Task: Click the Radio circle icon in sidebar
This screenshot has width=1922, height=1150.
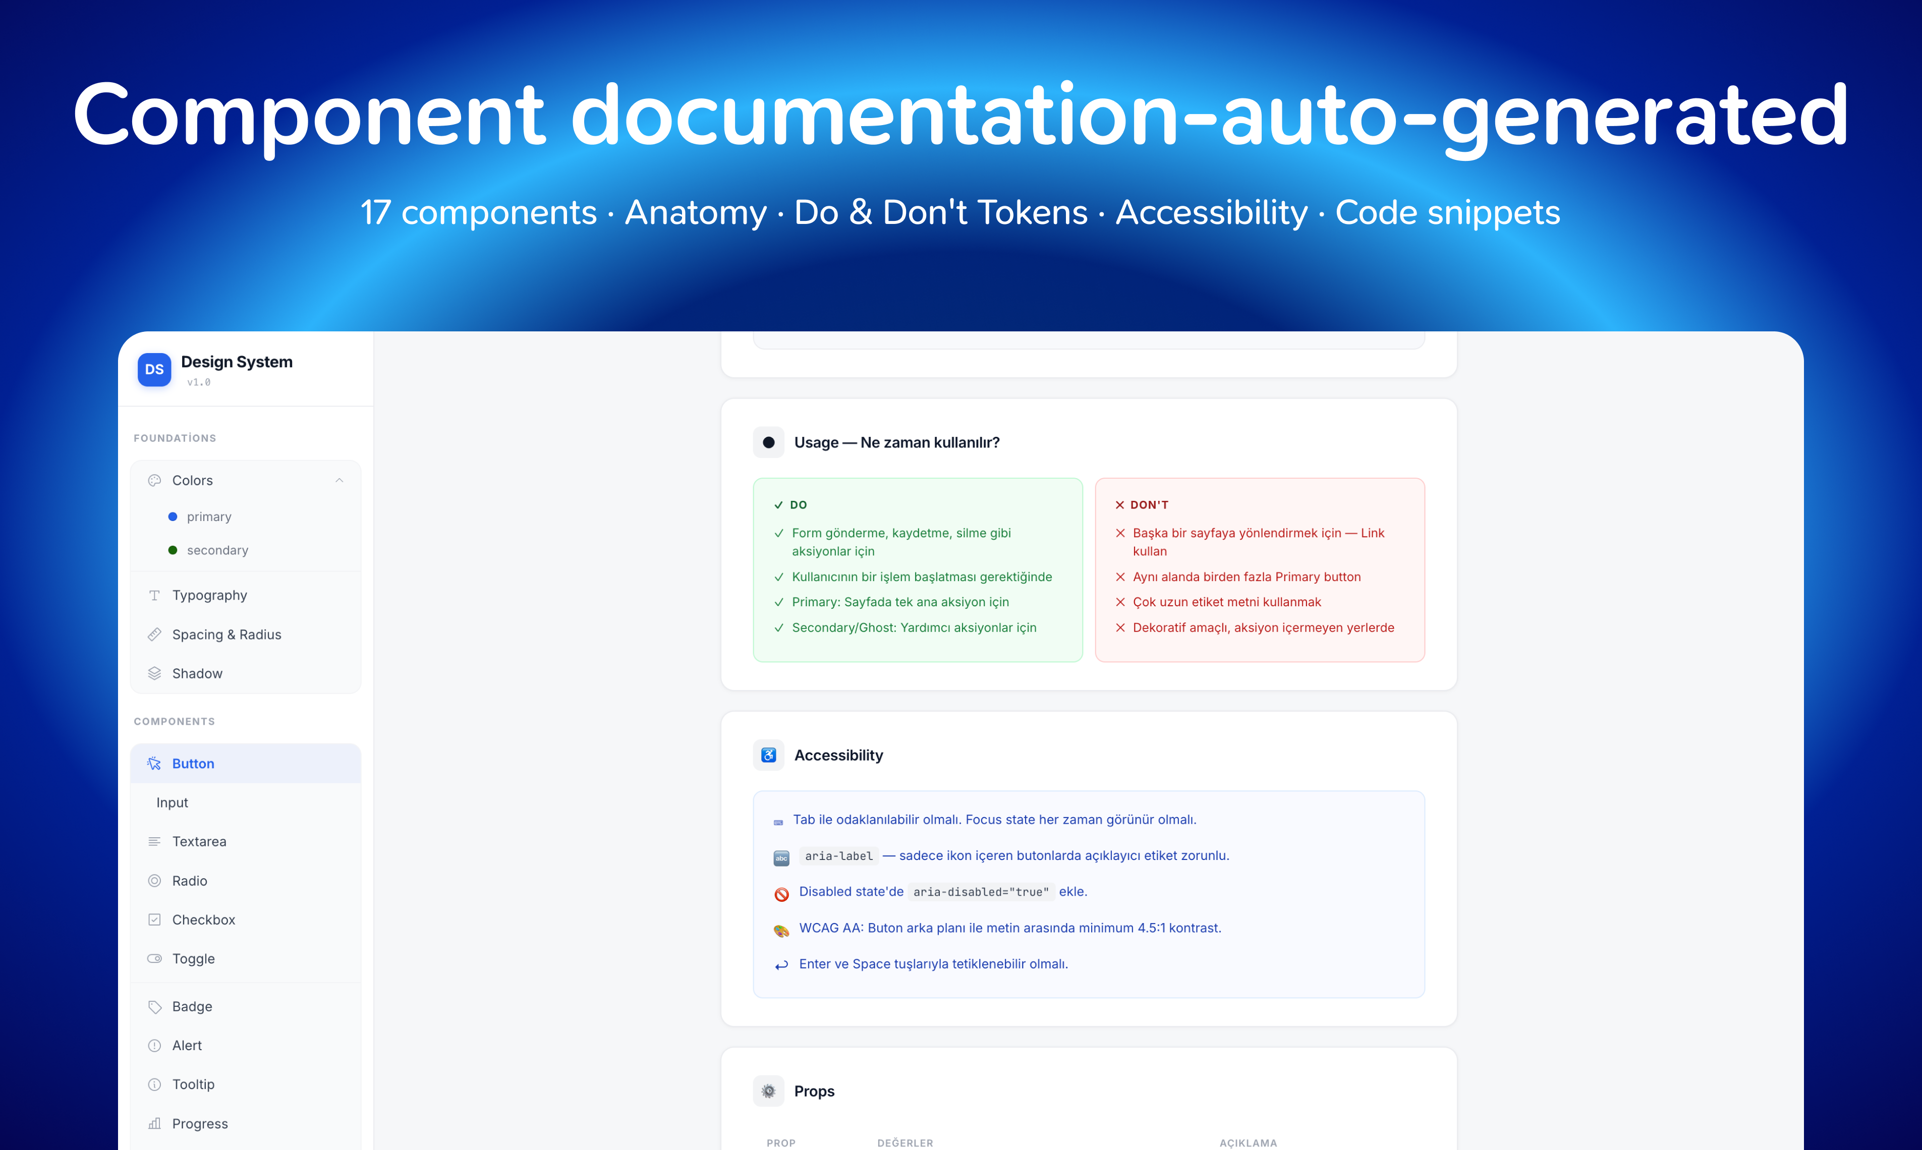Action: click(154, 881)
